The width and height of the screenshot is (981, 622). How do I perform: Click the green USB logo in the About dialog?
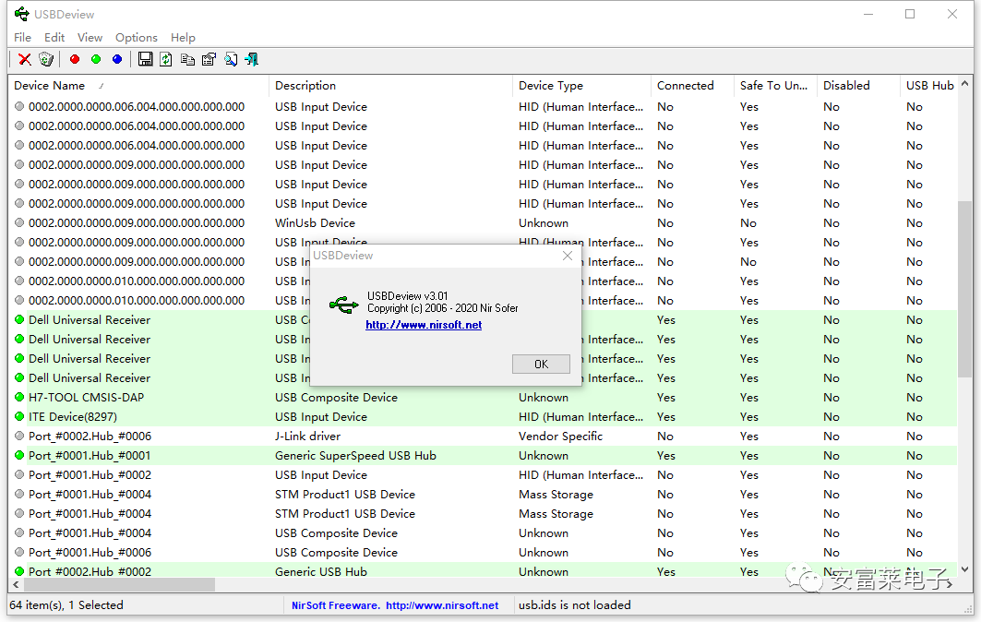pyautogui.click(x=343, y=305)
